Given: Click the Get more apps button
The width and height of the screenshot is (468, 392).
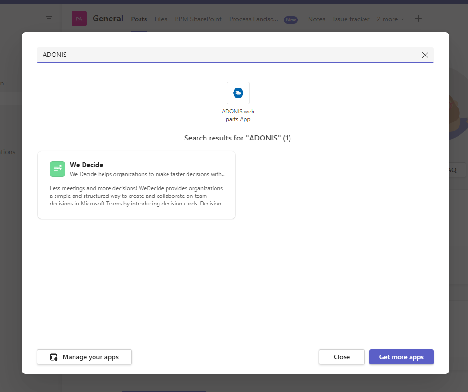Looking at the screenshot, I should point(401,357).
